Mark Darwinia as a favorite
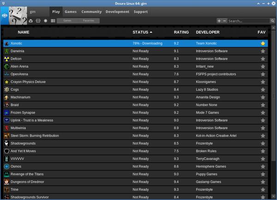277x200 pixels. (x=263, y=51)
